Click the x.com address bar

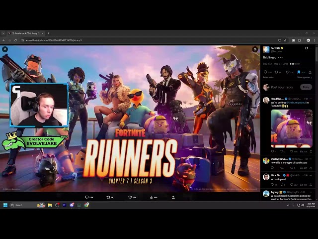click(x=150, y=40)
